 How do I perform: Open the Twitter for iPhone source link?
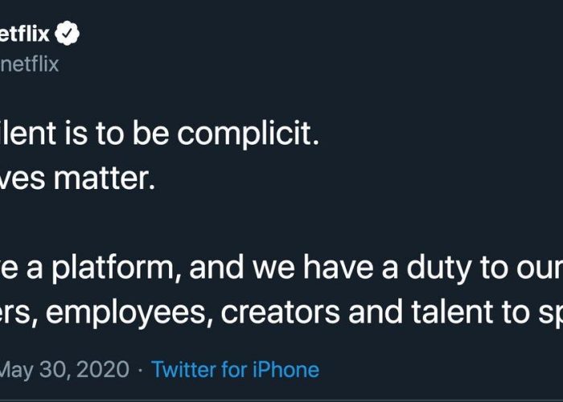coord(235,370)
